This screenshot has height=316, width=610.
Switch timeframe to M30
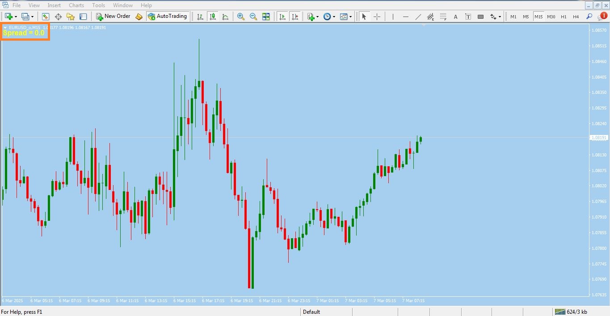point(551,17)
